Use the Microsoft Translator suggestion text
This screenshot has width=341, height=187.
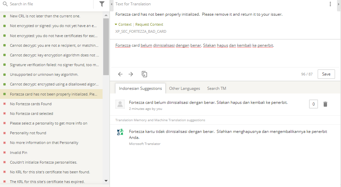tap(228, 135)
